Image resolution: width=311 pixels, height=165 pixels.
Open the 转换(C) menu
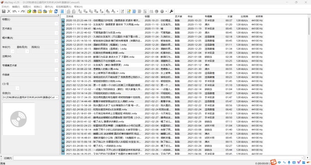pos(38,7)
